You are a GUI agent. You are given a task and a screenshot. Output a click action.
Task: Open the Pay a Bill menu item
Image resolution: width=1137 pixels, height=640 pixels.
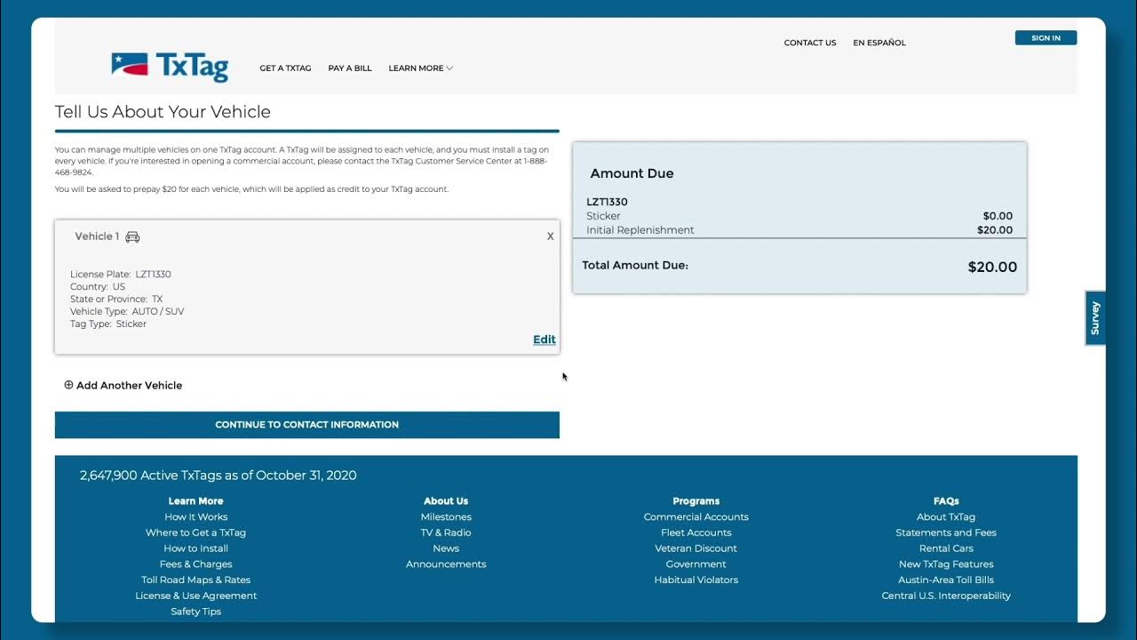point(350,68)
